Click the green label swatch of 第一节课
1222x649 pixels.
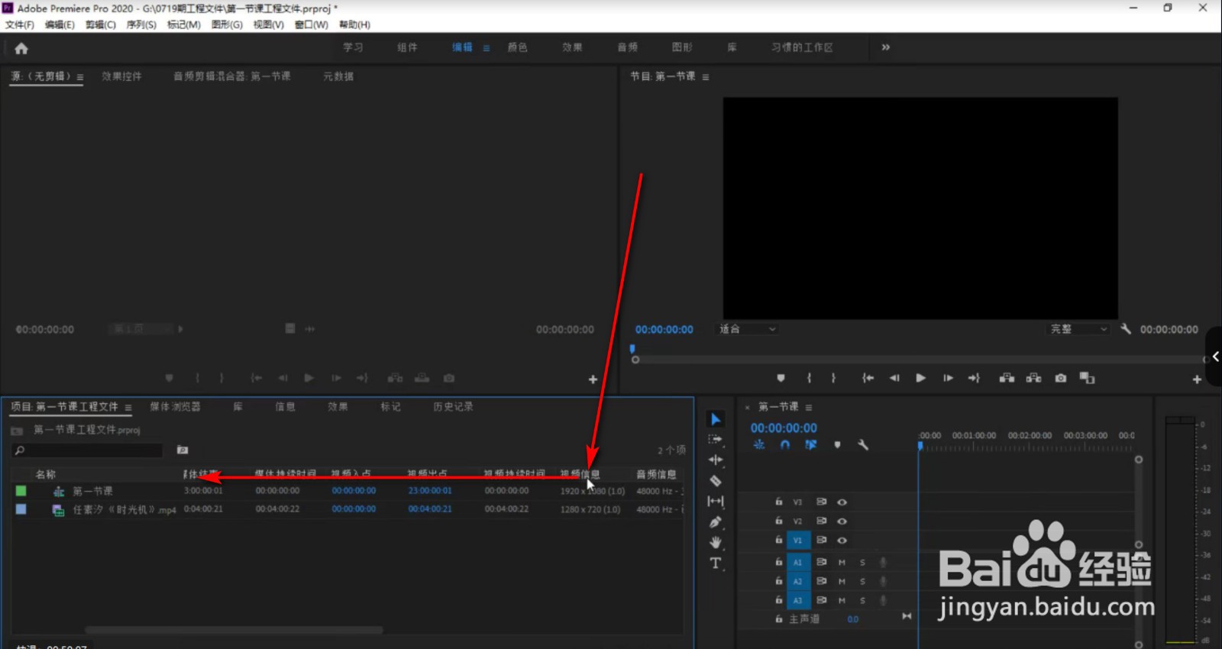click(21, 491)
